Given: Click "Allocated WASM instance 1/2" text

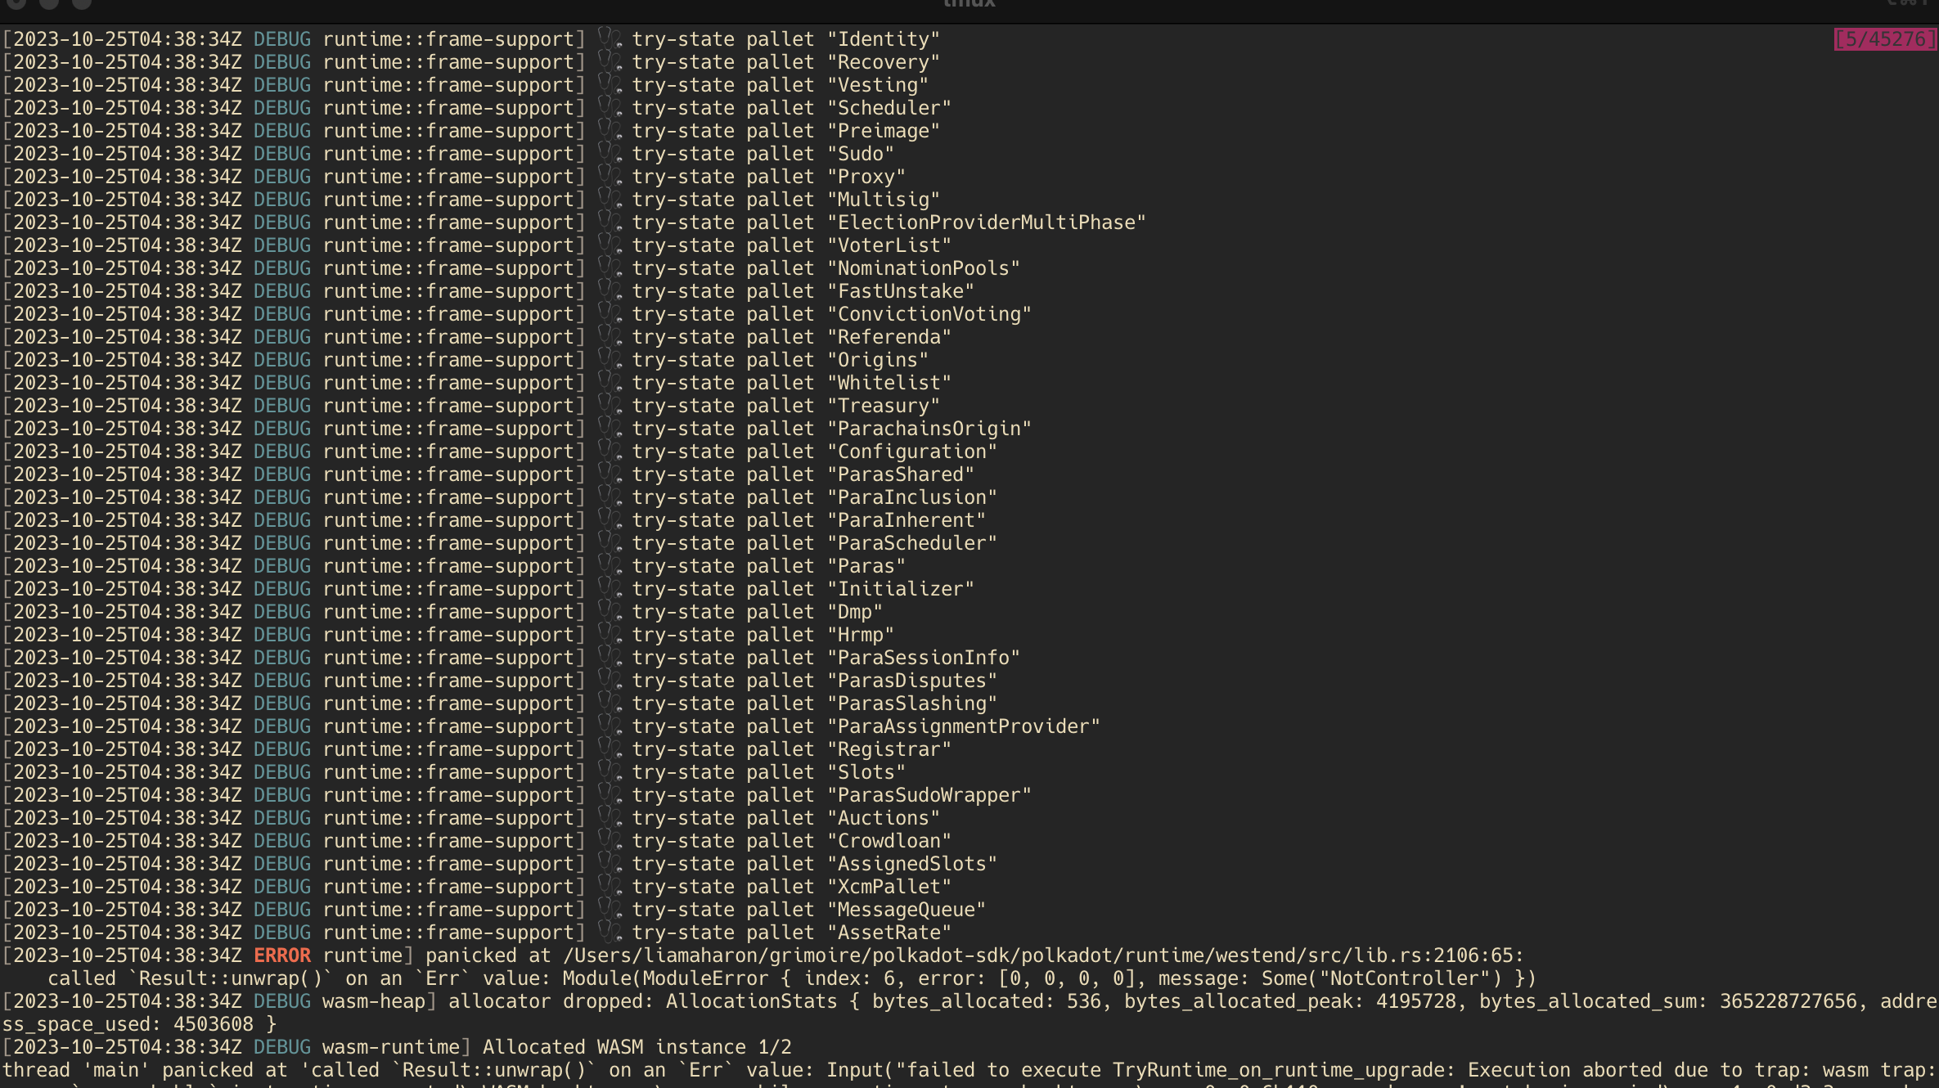Looking at the screenshot, I should tap(637, 1047).
